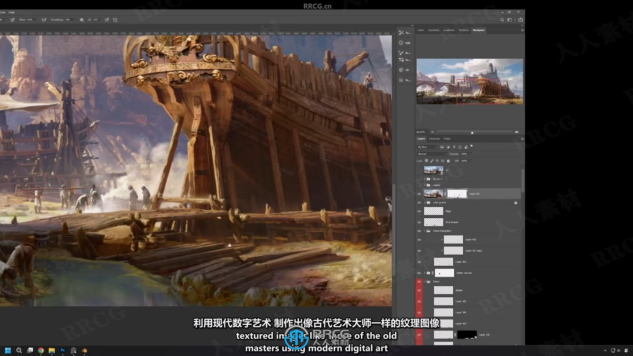Filter layers by adjustment layers icon
This screenshot has width=633, height=356.
click(448, 147)
